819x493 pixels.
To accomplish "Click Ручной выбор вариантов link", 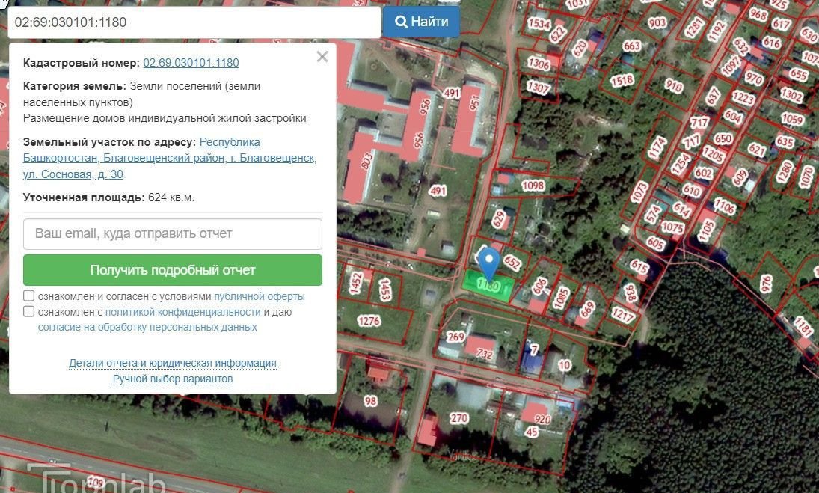I will [173, 379].
